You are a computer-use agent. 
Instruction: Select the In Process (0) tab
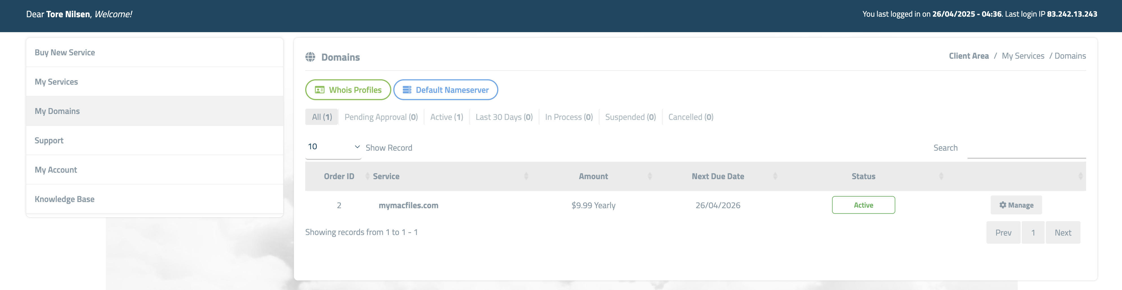(569, 117)
